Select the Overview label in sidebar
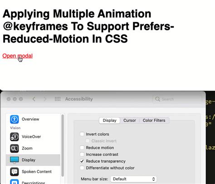215x184 pixels. click(x=30, y=119)
